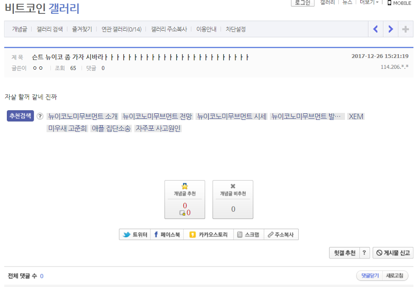Open 연관 갤러리(0/14) menu item

(x=122, y=29)
